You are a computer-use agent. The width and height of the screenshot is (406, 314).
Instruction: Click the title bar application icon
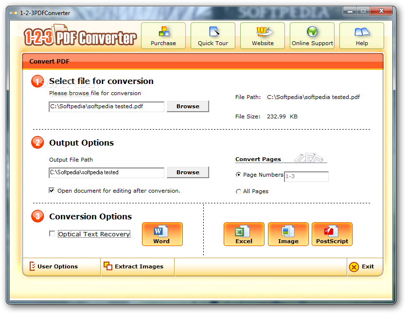pos(14,13)
